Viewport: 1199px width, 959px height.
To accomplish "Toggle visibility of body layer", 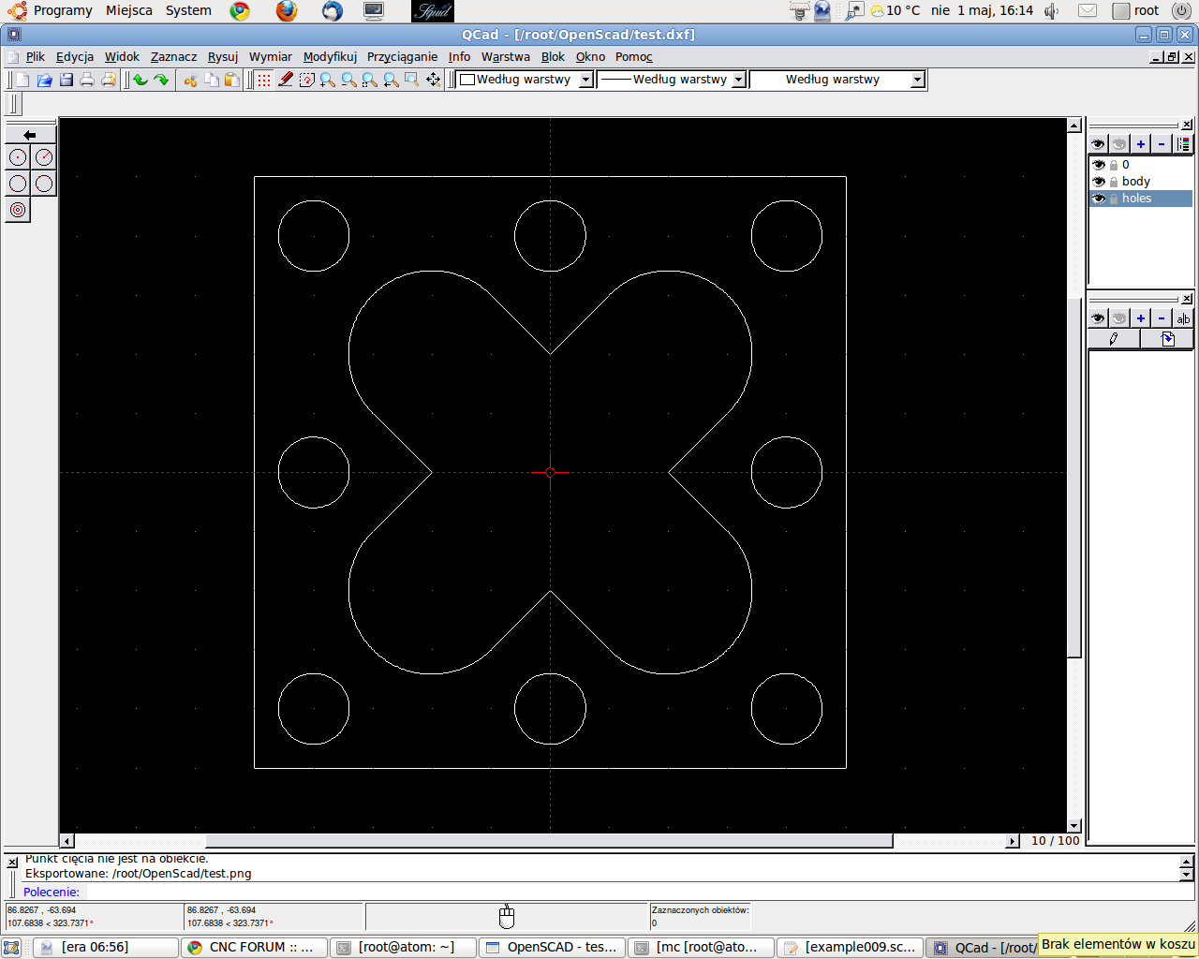I will [x=1099, y=182].
